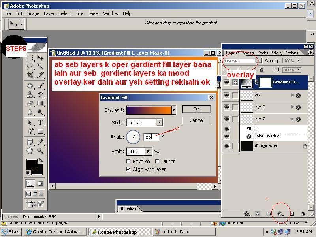Select the Eraser tool

(30, 103)
